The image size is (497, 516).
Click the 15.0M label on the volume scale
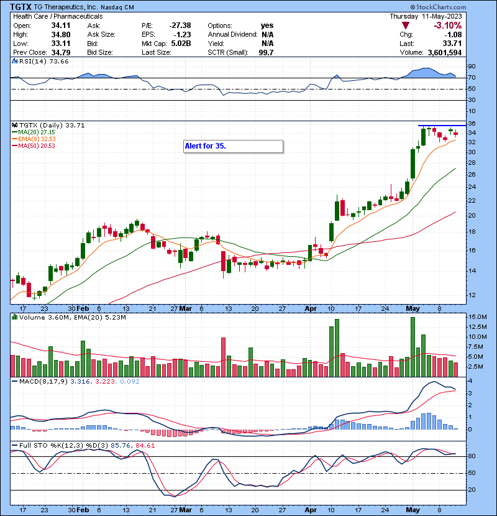click(x=478, y=317)
